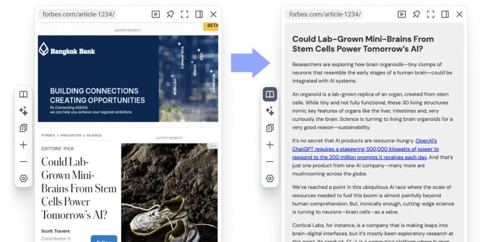
Task: Open the FORBES breadcrumb link
Action: pos(48,135)
